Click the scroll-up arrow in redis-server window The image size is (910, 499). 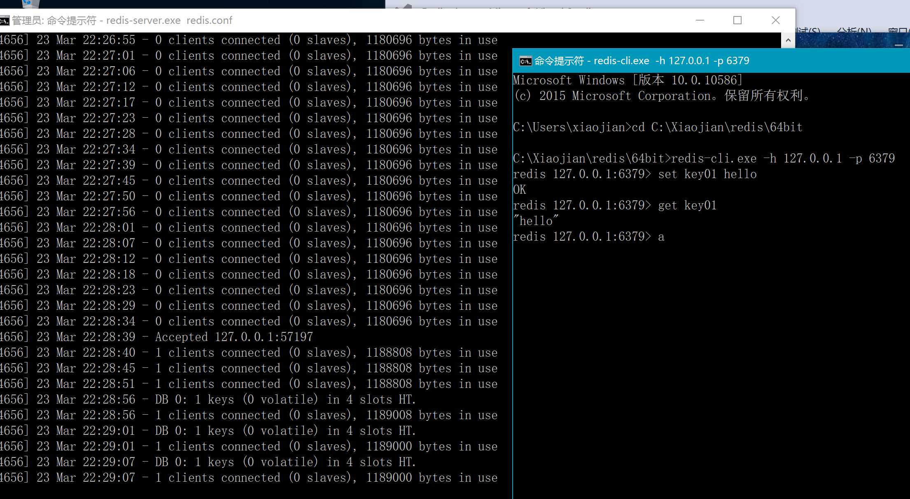788,40
